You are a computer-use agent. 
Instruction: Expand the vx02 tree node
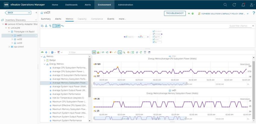tap(12, 39)
